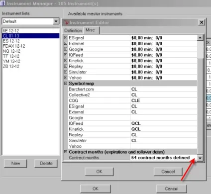Click the Delete instrument list button
The height and width of the screenshot is (194, 211).
(x=46, y=164)
